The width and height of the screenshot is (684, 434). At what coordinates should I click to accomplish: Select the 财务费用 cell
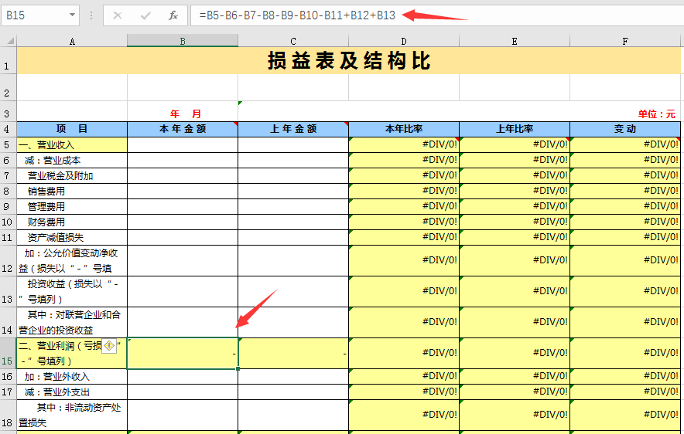pos(72,222)
